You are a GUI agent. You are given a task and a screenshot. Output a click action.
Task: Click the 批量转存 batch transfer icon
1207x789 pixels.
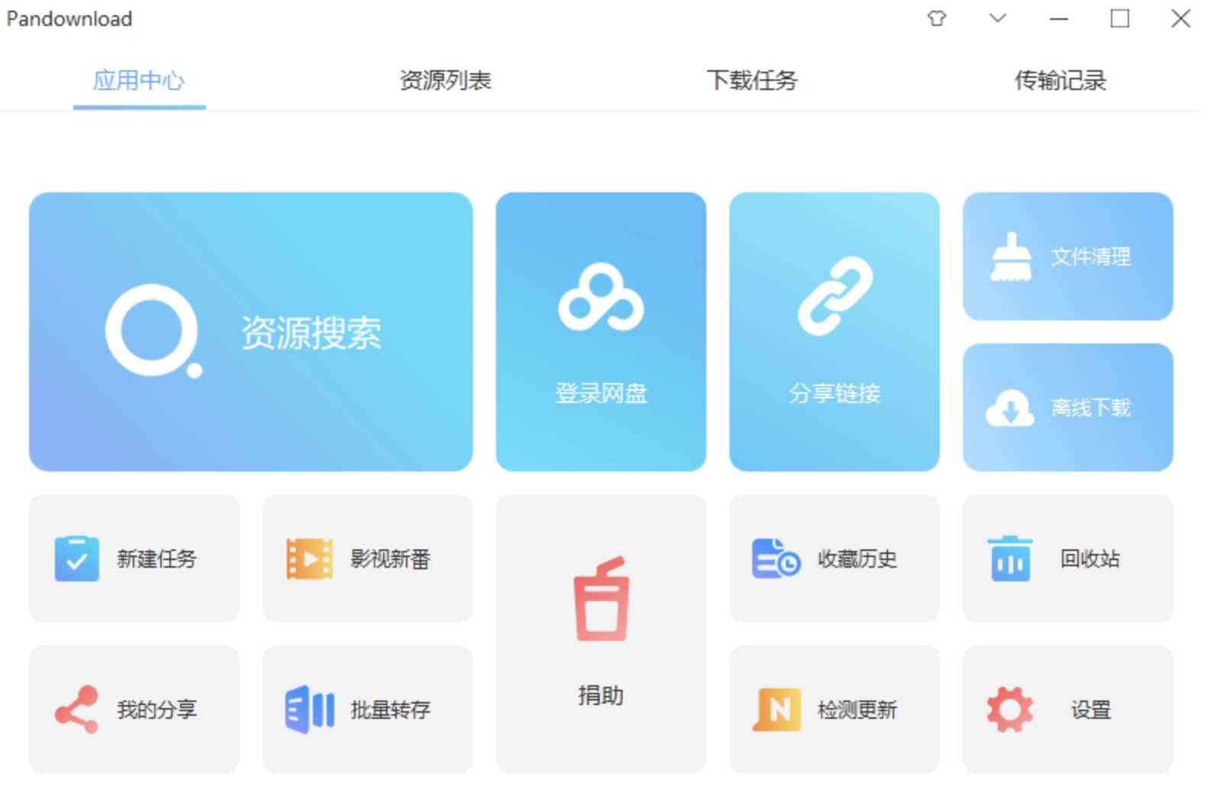(309, 710)
